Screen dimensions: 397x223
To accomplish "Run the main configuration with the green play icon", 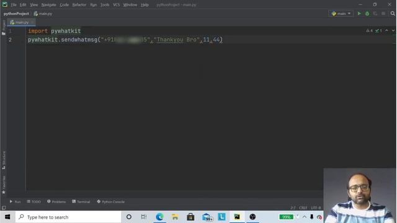I will [359, 14].
